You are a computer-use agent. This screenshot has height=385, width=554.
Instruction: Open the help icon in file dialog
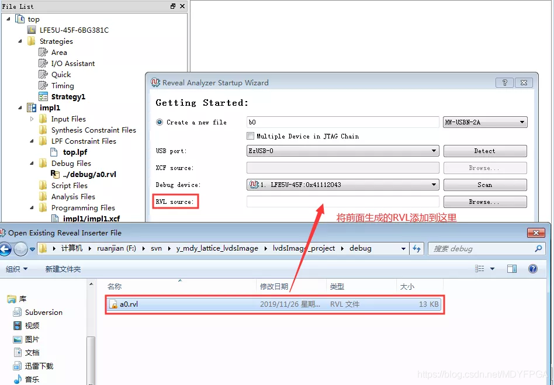click(533, 269)
